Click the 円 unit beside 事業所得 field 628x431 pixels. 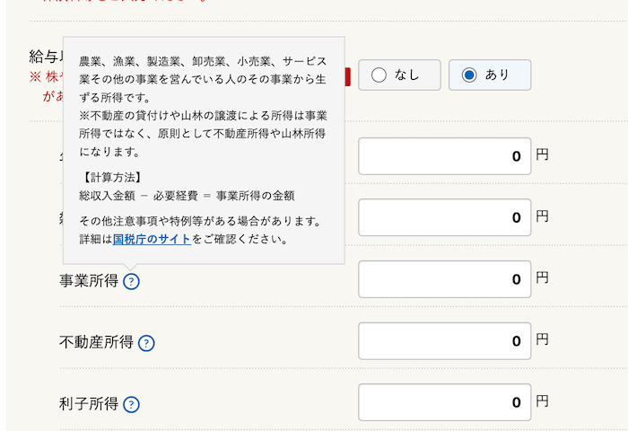pos(542,279)
